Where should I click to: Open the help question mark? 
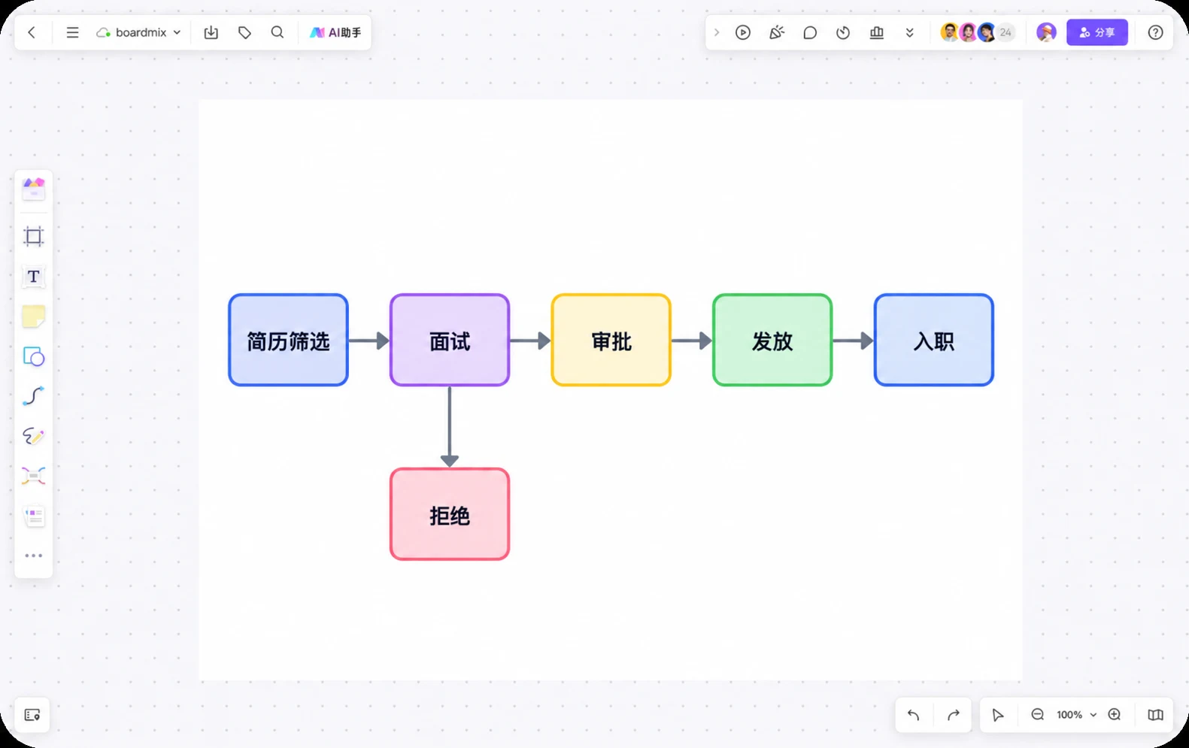point(1156,32)
